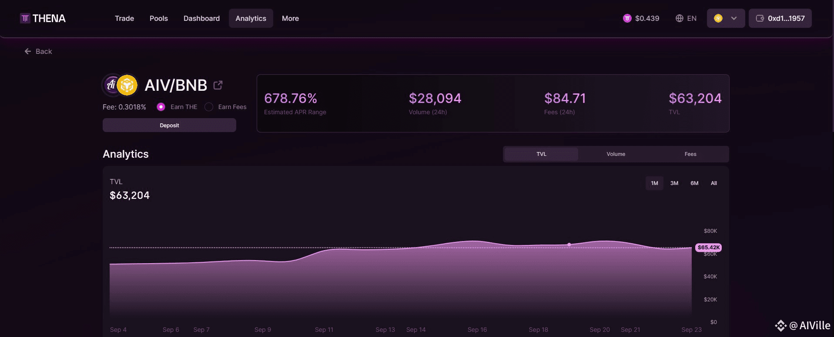Screen dimensions: 834x337
Task: Open the Pools page
Action: click(159, 18)
